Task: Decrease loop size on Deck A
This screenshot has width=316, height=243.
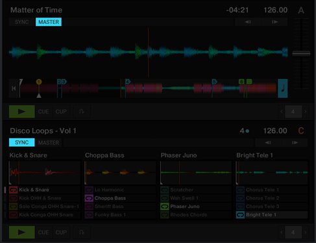Action: [282, 111]
